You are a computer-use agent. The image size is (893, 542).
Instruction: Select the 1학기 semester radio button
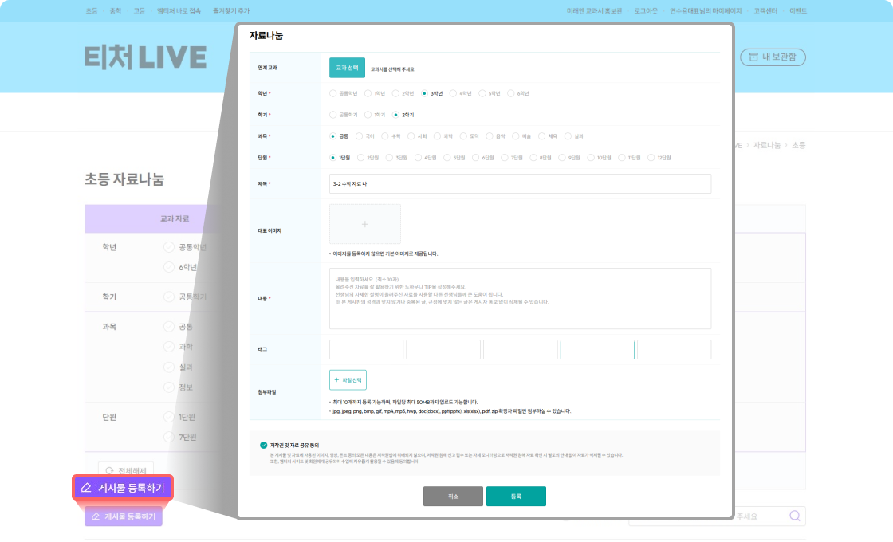pyautogui.click(x=370, y=115)
